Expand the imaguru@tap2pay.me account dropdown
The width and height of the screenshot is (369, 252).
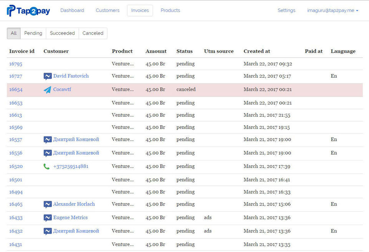pos(332,11)
